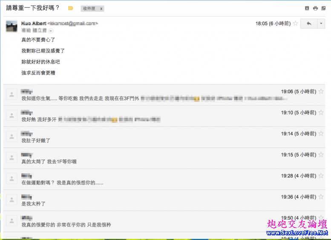Print the whole conversation

(x=315, y=8)
